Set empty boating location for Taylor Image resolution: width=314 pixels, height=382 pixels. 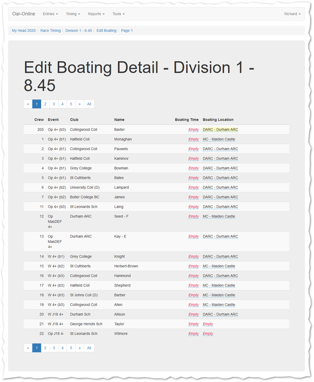[208, 324]
